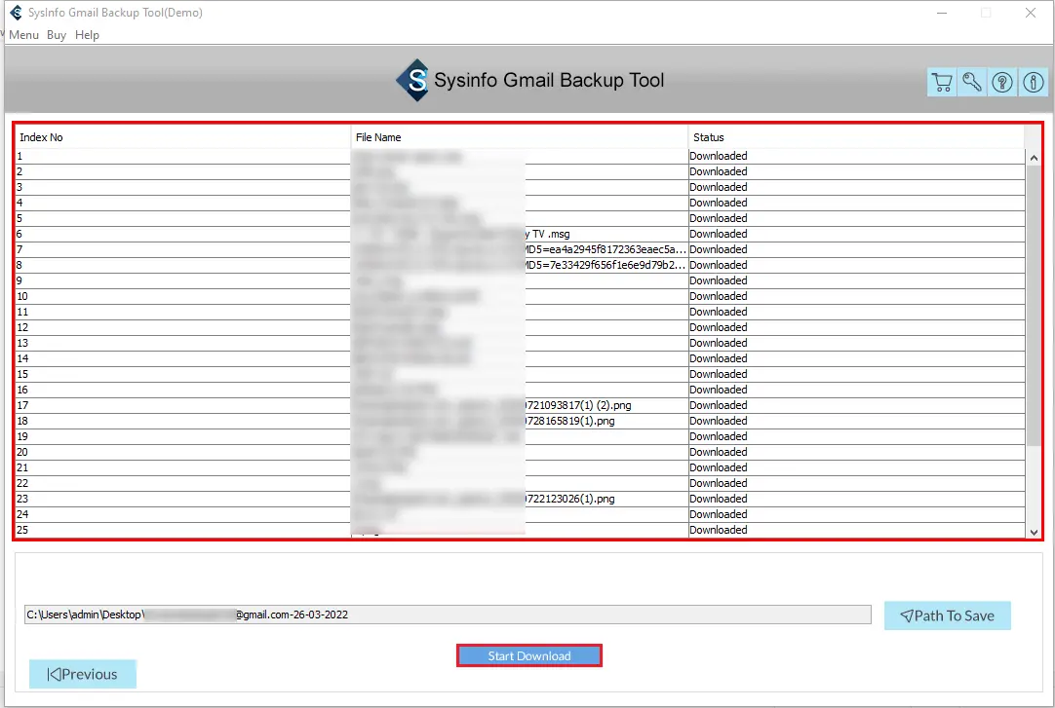Select index number 24 cell
The width and height of the screenshot is (1055, 708).
[x=182, y=514]
